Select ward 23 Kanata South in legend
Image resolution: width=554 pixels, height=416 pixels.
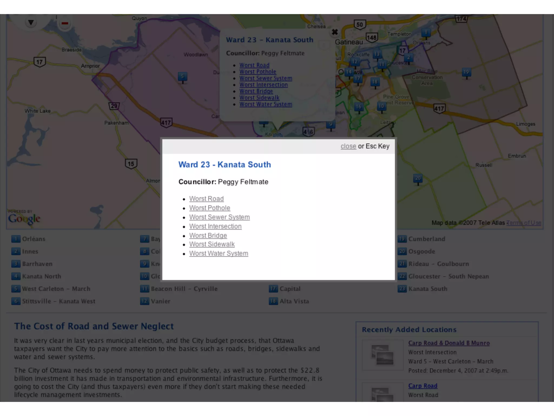427,289
